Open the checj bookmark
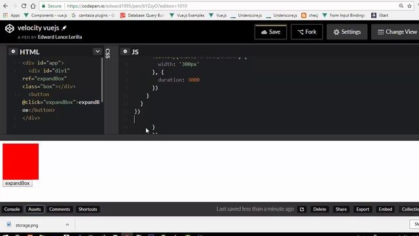Screen dimensions: 419x236 pyautogui.click(x=310, y=16)
